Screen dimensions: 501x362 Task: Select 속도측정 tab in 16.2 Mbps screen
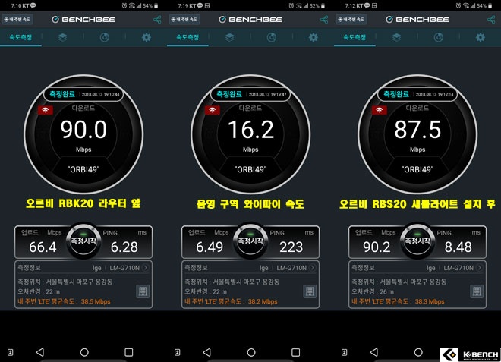tap(188, 38)
